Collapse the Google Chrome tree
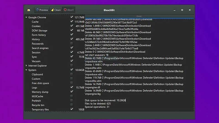Screen dimensions: 219x123 coord(26,17)
